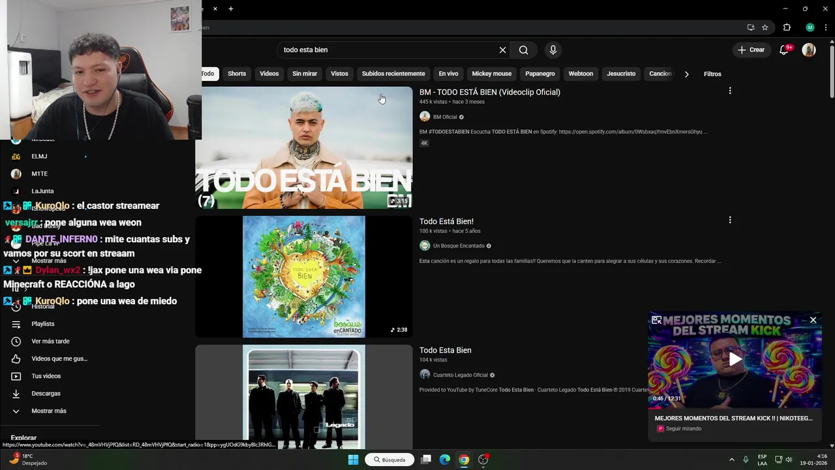This screenshot has width=835, height=470.
Task: Open the notifications bell
Action: 785,50
